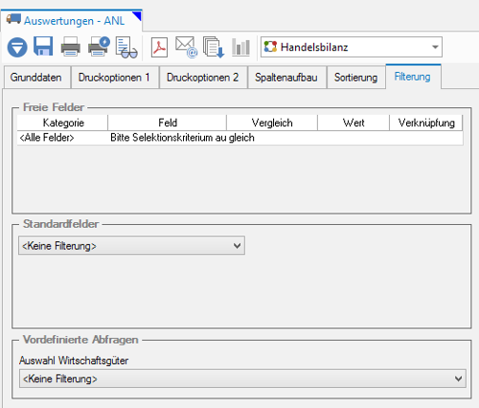
Task: Expand the Standardfelder filter dropdown
Action: point(131,245)
